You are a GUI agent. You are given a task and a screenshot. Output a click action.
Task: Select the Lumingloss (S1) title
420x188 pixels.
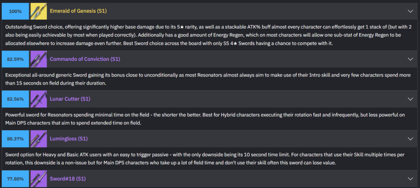pyautogui.click(x=68, y=139)
